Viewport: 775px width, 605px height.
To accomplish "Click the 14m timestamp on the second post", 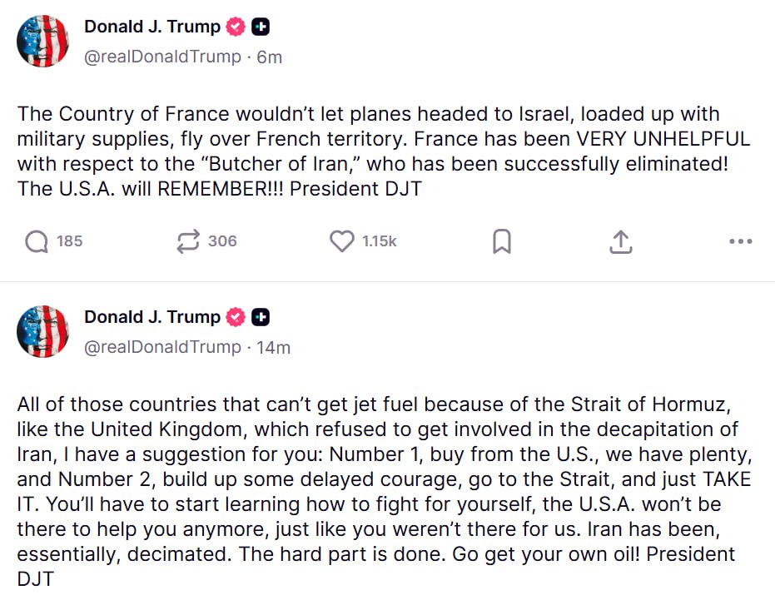I will [x=273, y=347].
